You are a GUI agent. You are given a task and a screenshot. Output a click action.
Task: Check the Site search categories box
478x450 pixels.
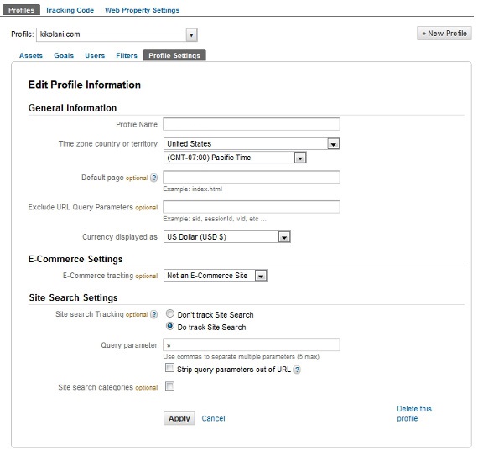pyautogui.click(x=169, y=386)
